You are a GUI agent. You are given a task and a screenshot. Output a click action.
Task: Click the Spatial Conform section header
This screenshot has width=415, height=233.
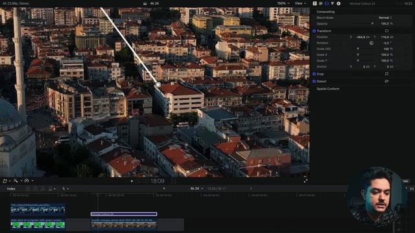(x=328, y=89)
